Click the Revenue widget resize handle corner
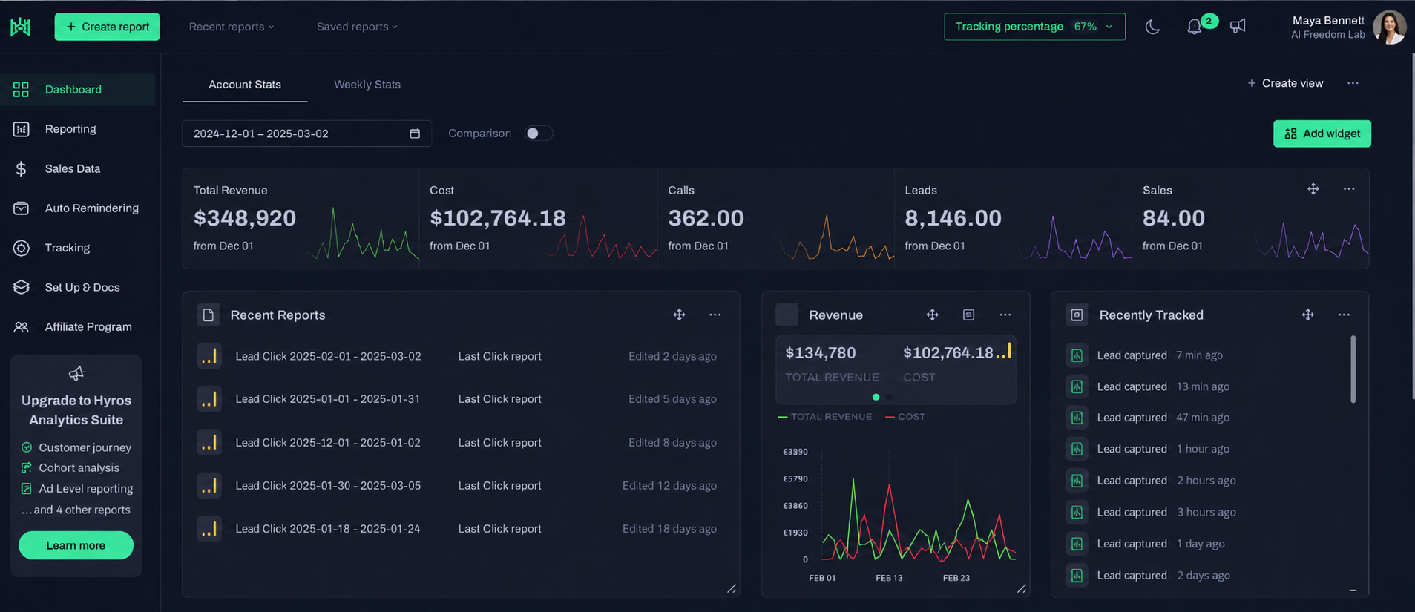 [1022, 588]
